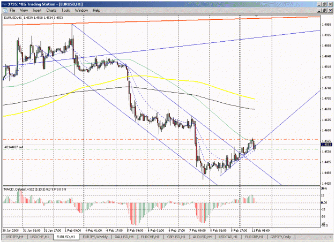Switch to the EURJPY,Weekly chart tab
Screen dimensions: 335x242
point(95,237)
